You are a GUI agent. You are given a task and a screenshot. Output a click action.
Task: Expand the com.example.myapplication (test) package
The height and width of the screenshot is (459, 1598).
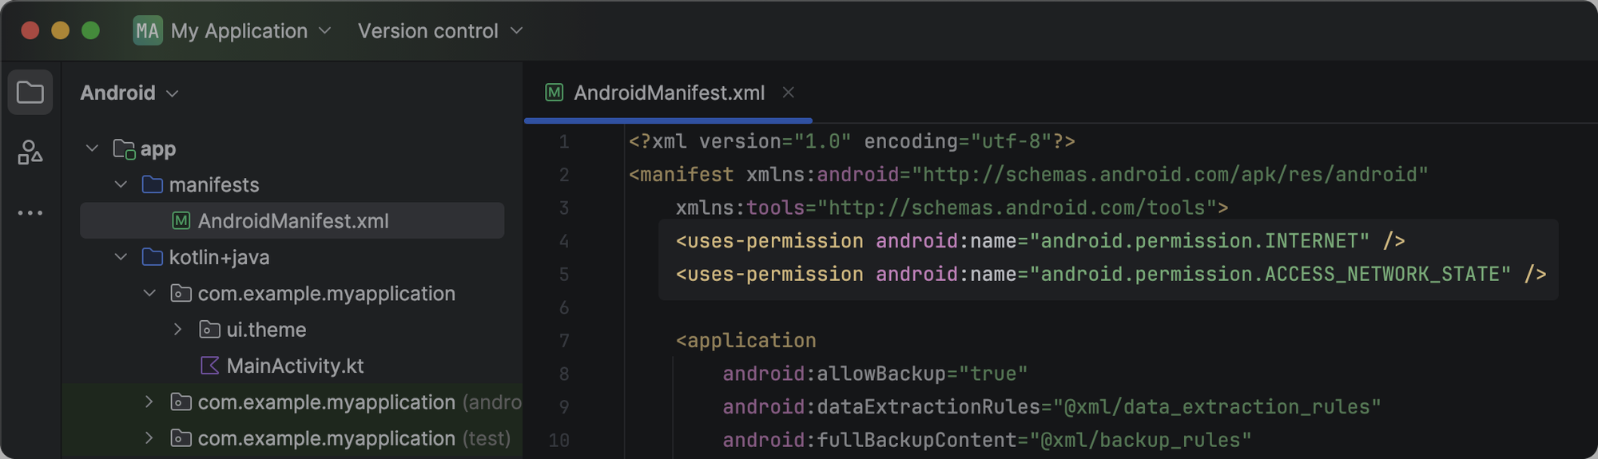pos(149,438)
